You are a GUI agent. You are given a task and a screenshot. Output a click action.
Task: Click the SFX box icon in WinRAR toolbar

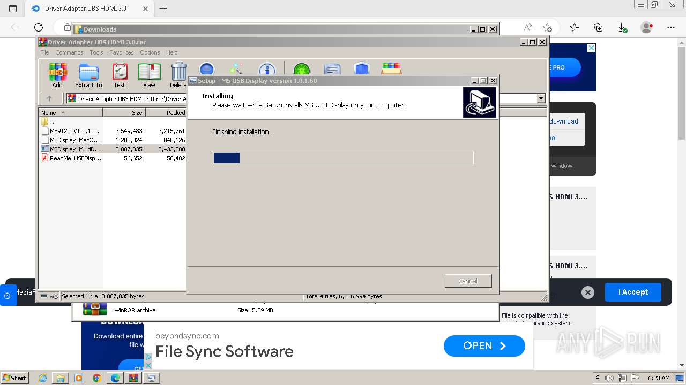point(392,70)
